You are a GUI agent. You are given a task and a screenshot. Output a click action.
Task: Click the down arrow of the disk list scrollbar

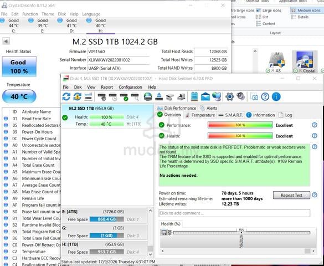pyautogui.click(x=151, y=254)
